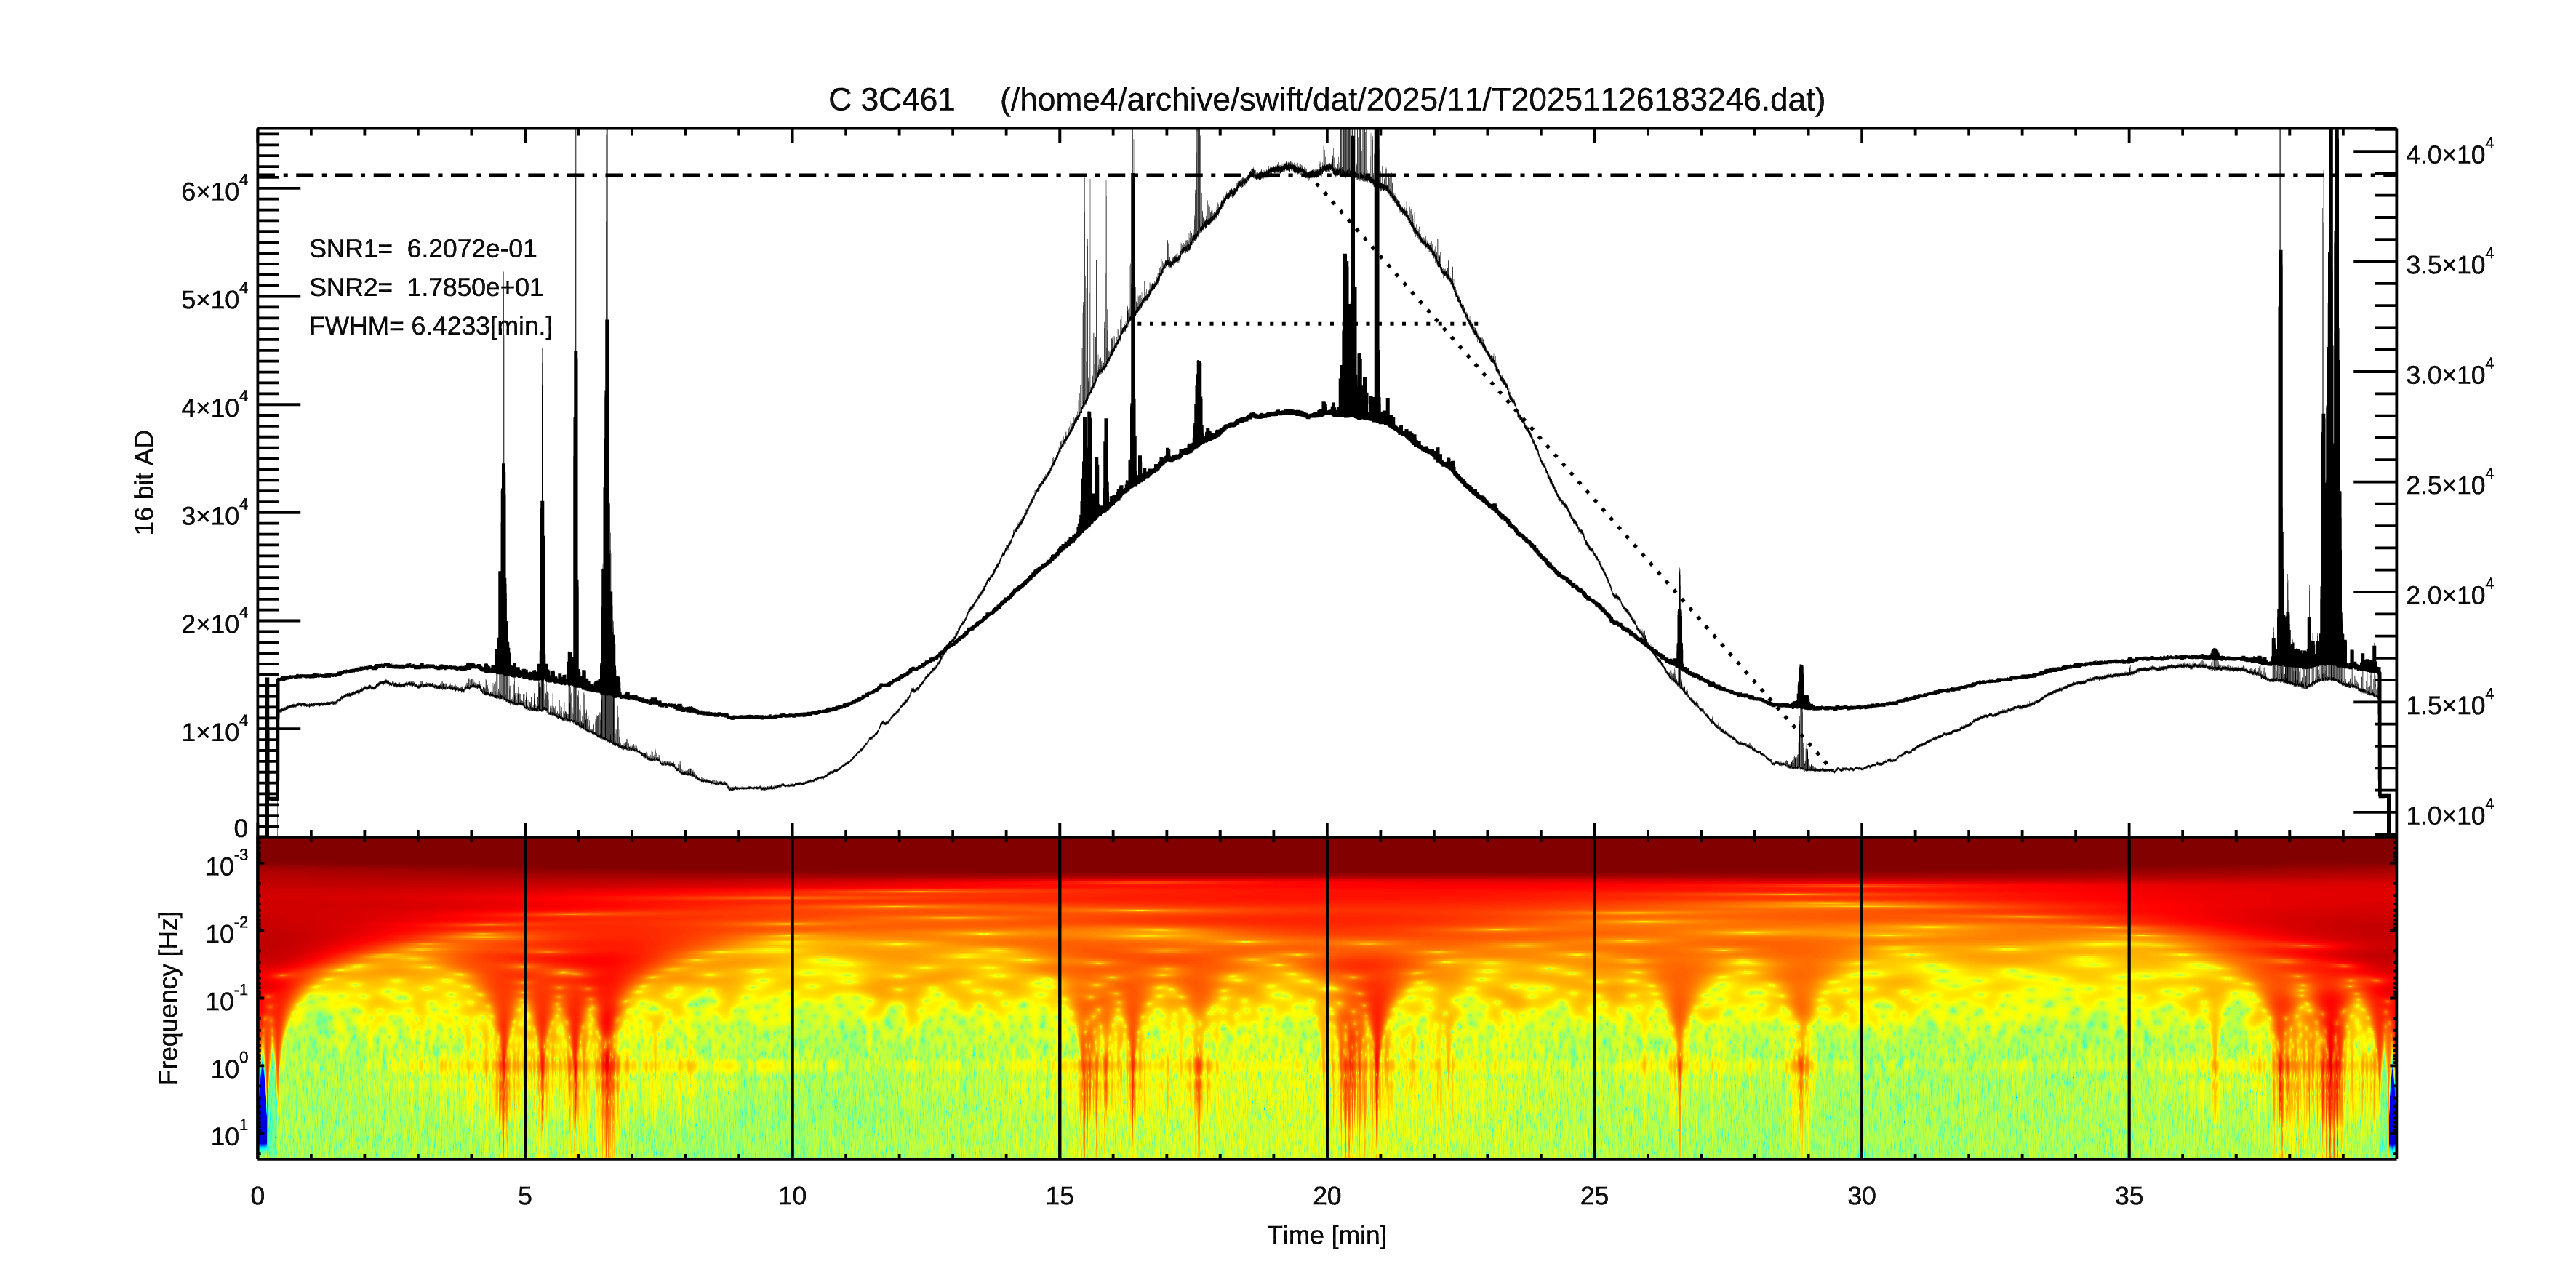Click the SNR1 value label
The width and height of the screenshot is (2576, 1288).
pyautogui.click(x=422, y=249)
